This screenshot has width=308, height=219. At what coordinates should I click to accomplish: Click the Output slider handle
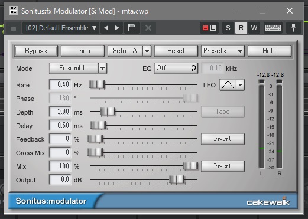coord(177,179)
